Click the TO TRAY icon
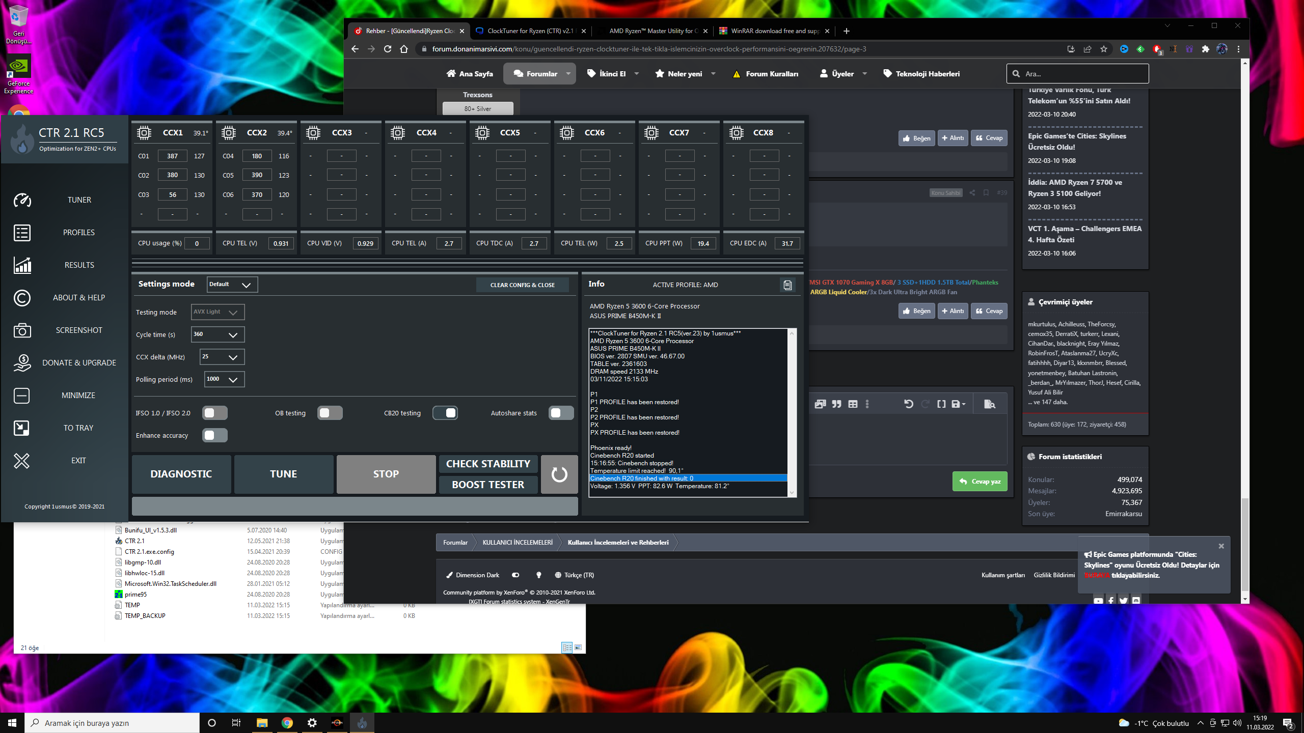1304x733 pixels. tap(22, 428)
